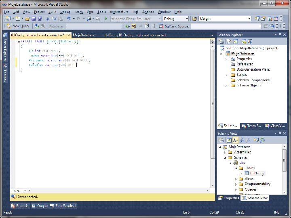
Task: Switch to the tblOsoby.IX_Osoby sql tab
Action: click(x=135, y=35)
